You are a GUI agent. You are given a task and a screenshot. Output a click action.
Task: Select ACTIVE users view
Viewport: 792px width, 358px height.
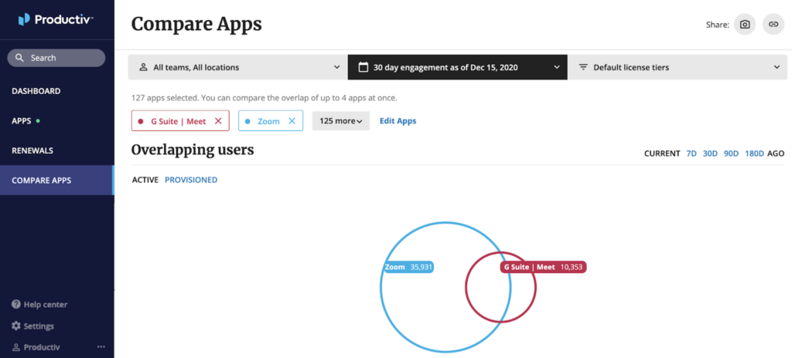[145, 180]
